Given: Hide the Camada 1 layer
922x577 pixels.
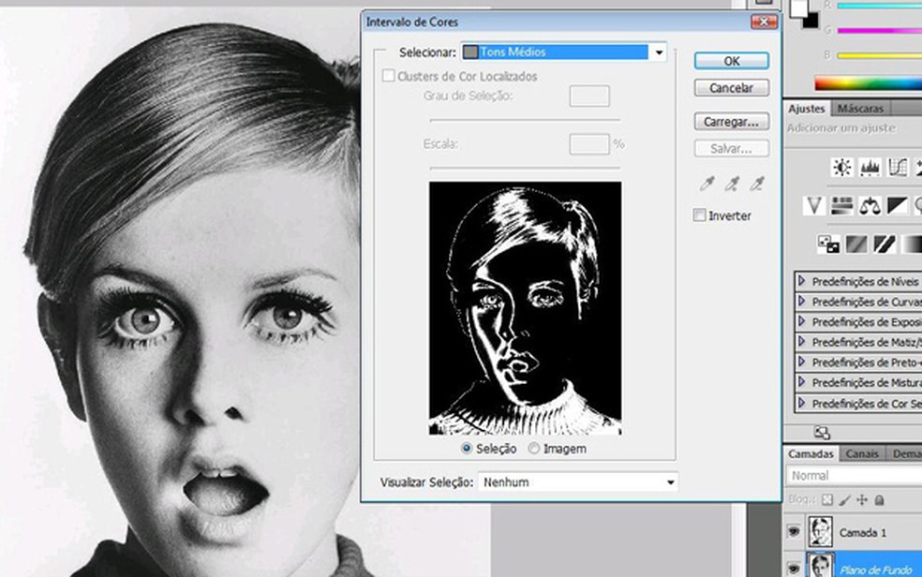Looking at the screenshot, I should pyautogui.click(x=795, y=531).
